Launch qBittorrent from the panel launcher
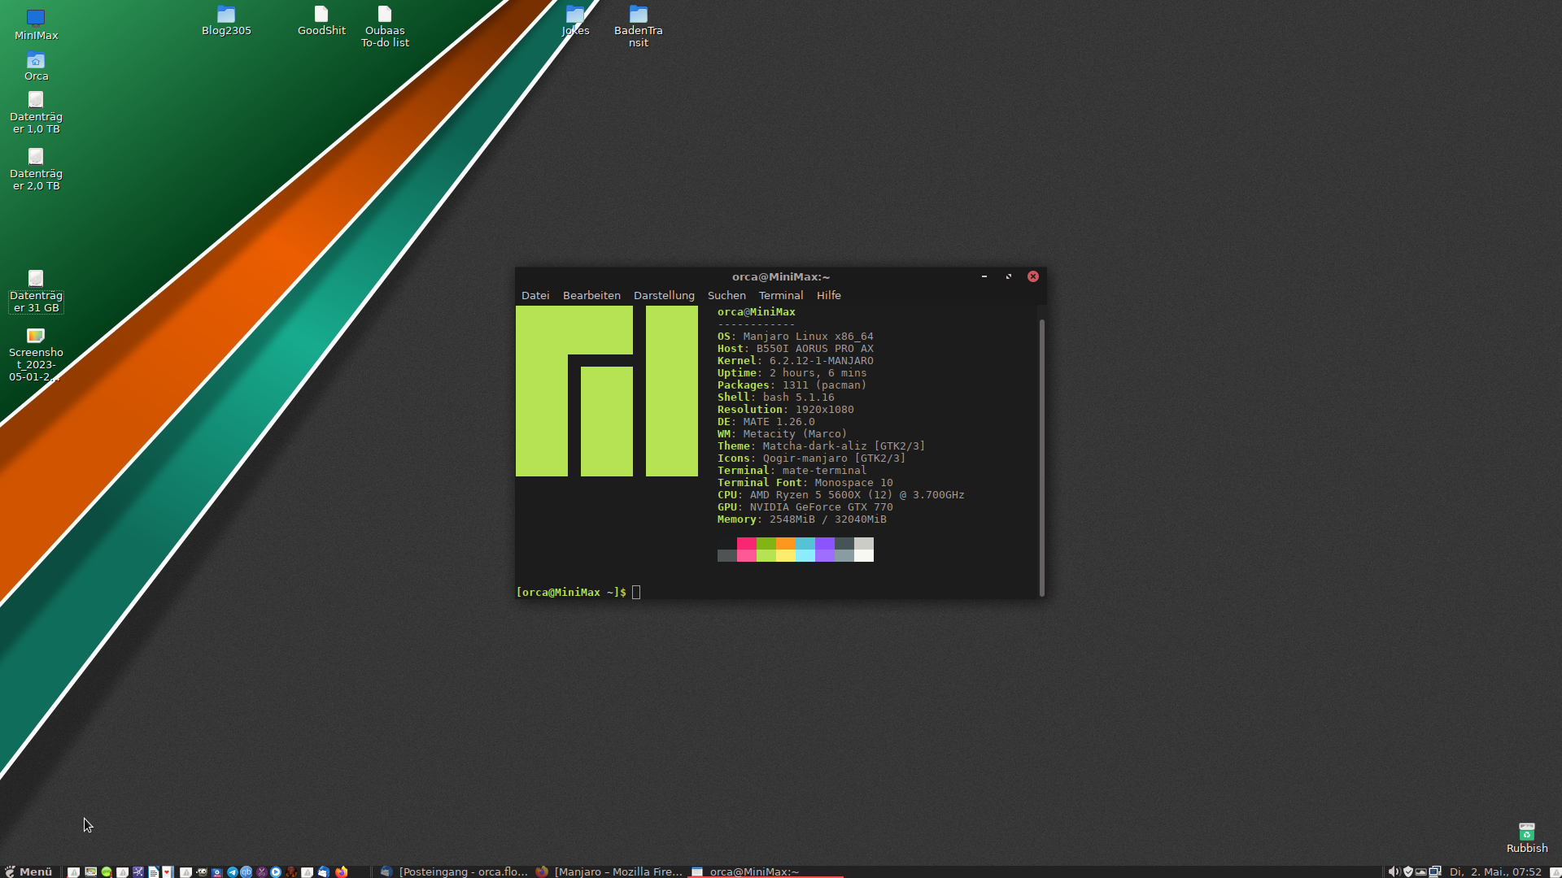Image resolution: width=1562 pixels, height=878 pixels. click(246, 871)
